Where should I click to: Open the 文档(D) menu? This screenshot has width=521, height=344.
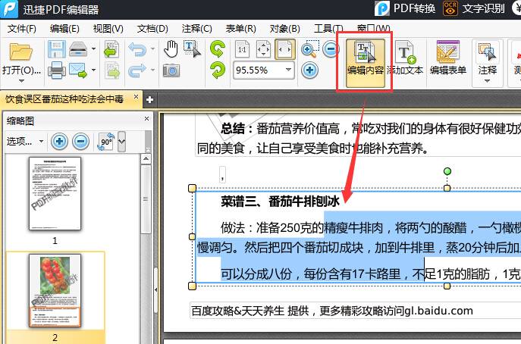tap(152, 29)
